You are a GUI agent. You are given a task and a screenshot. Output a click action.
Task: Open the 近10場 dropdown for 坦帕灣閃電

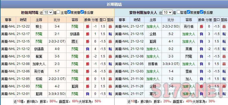[48, 13]
